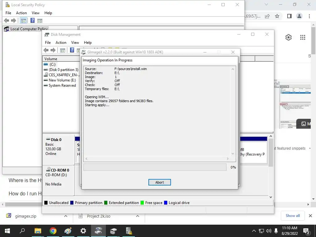
Task: Open View menu in Disk Management
Action: [x=75, y=43]
